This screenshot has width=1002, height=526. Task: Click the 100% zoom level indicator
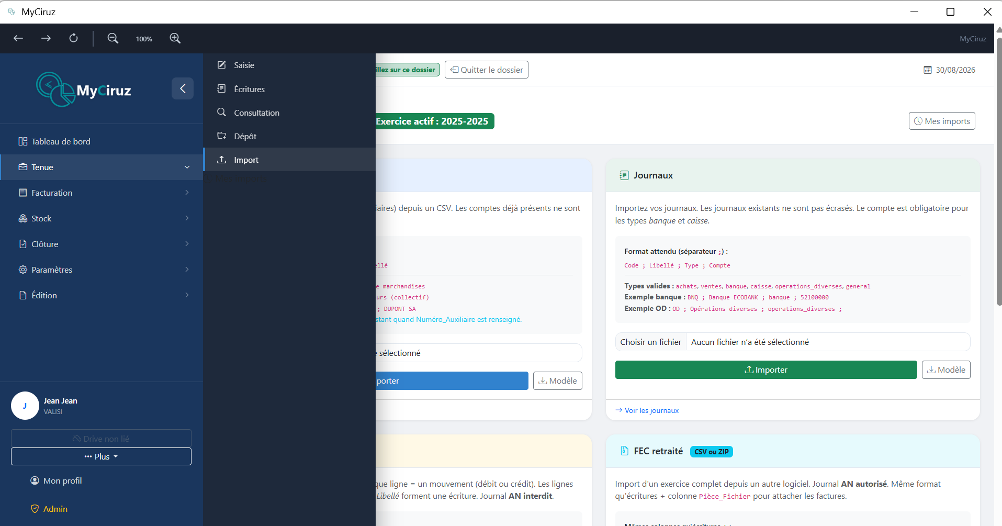point(144,39)
